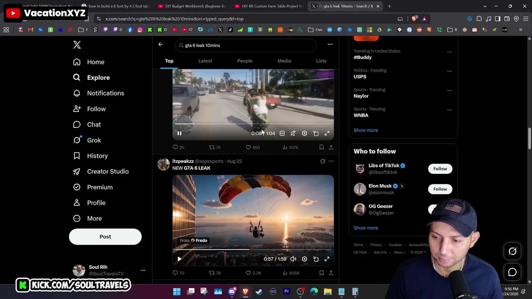
Task: Repost the itzpeakzz post with 79 reposts
Action: (215, 273)
